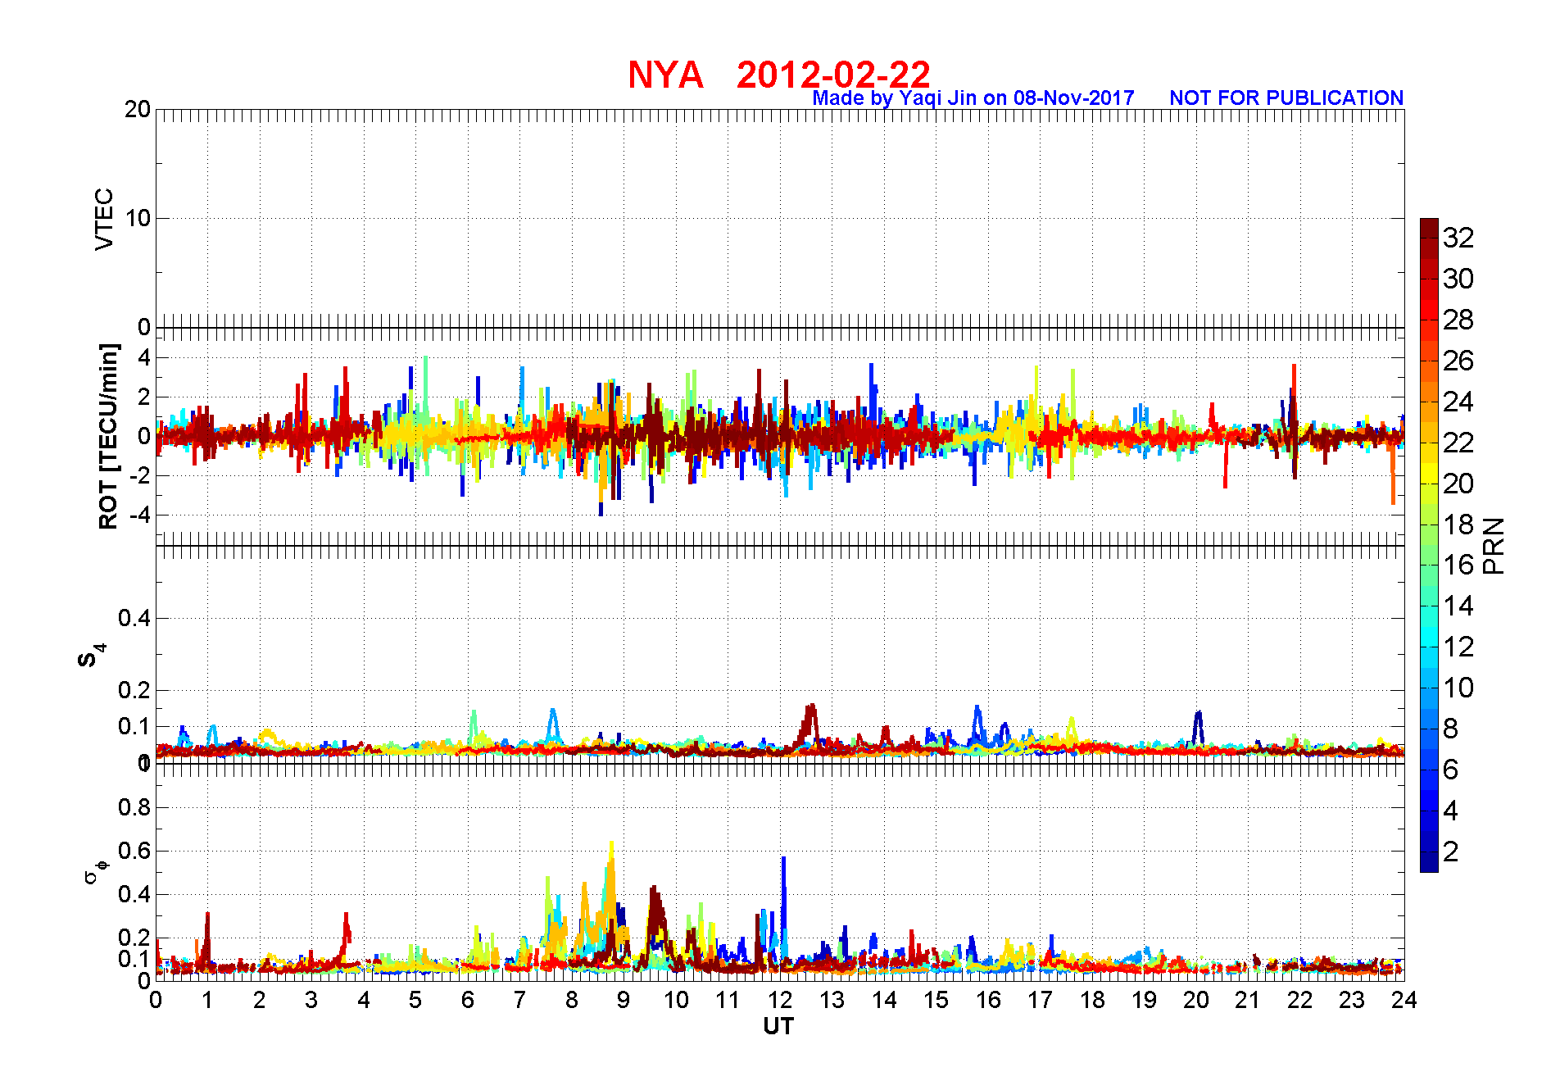The image size is (1560, 1090).
Task: Click UT axis tick "1"
Action: click(x=207, y=1000)
